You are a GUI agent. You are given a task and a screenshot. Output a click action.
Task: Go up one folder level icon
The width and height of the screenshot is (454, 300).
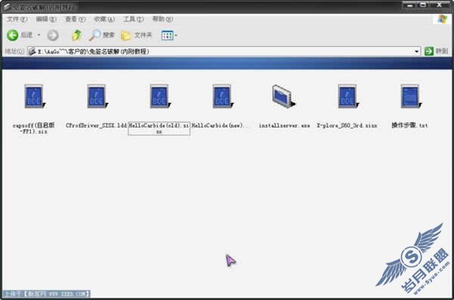pyautogui.click(x=76, y=36)
